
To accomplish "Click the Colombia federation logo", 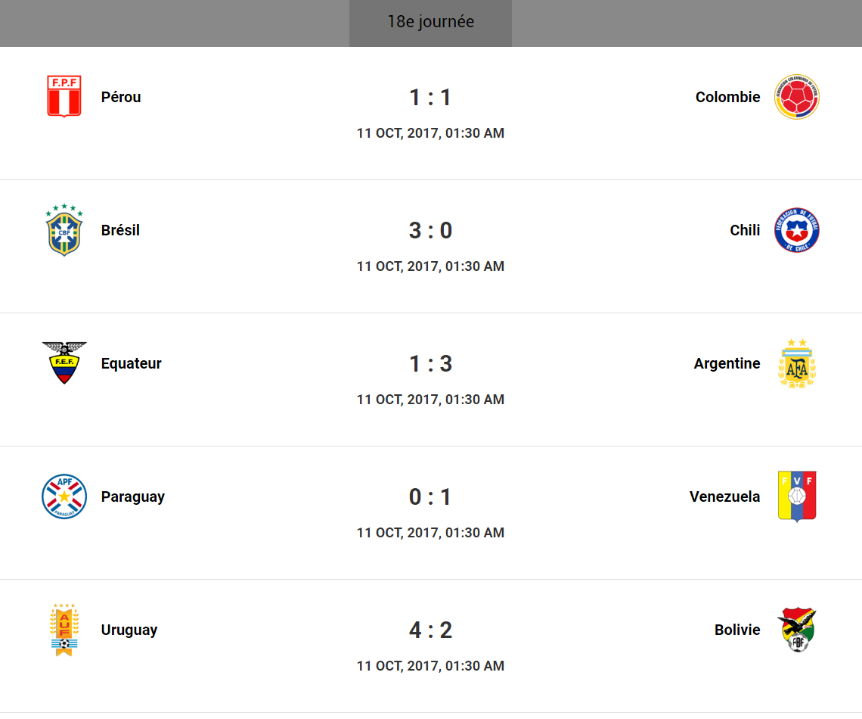I will point(796,97).
